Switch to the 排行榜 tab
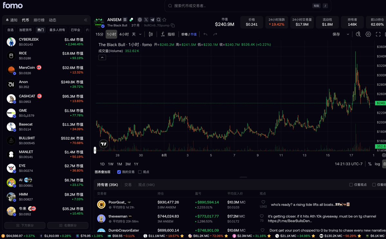The image size is (386, 239). (x=39, y=20)
